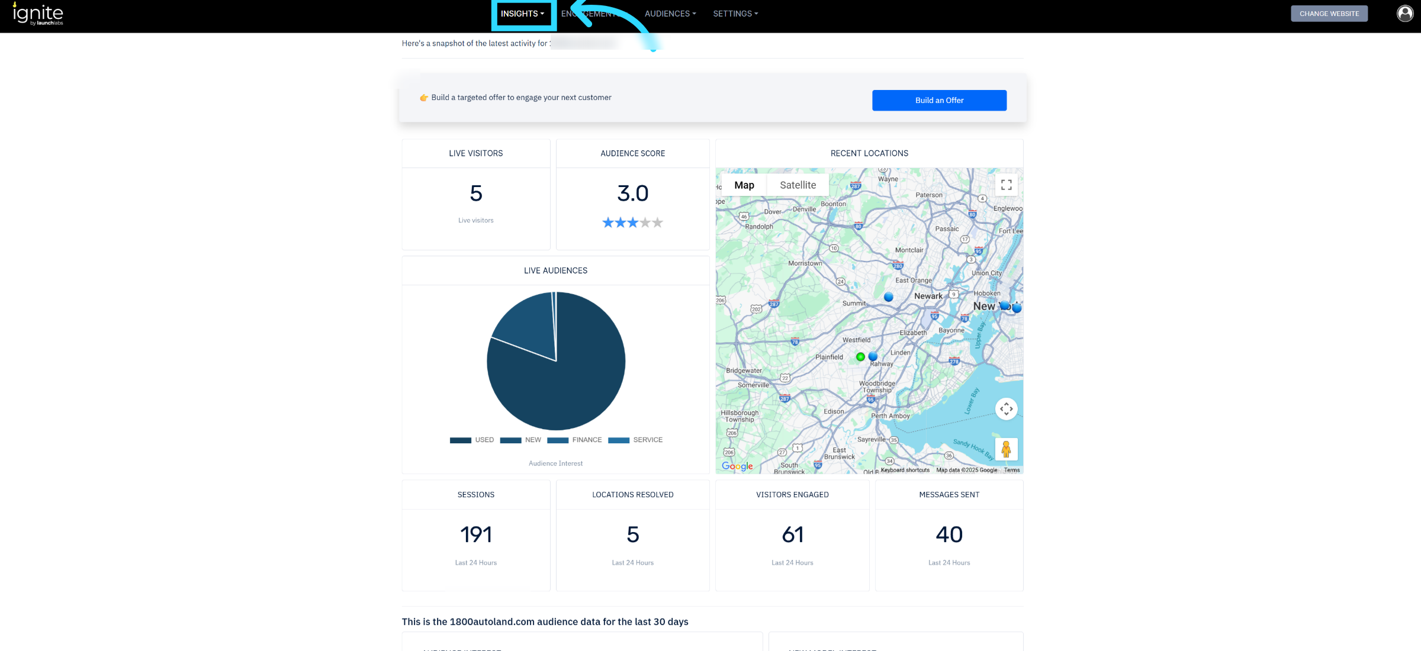Toggle fullscreen view on the map
Screen dimensions: 1421x651
(x=1006, y=185)
